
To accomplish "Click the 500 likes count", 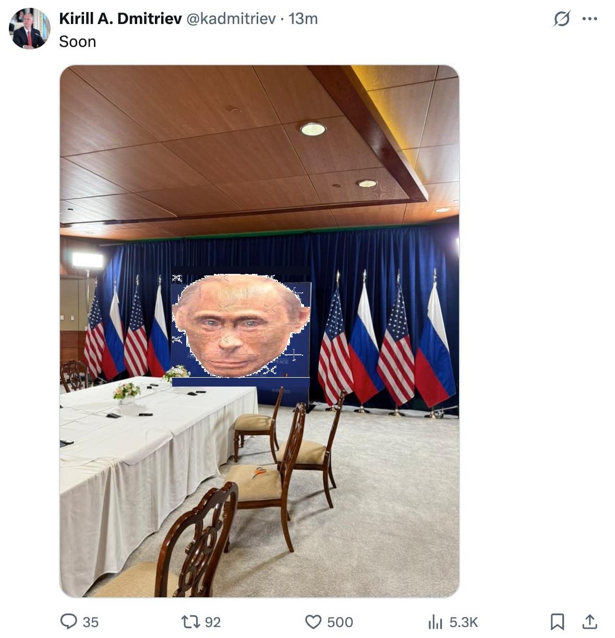I will click(340, 622).
